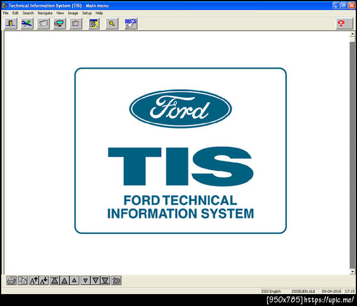Open the Help menu
The height and width of the screenshot is (306, 357).
click(99, 13)
